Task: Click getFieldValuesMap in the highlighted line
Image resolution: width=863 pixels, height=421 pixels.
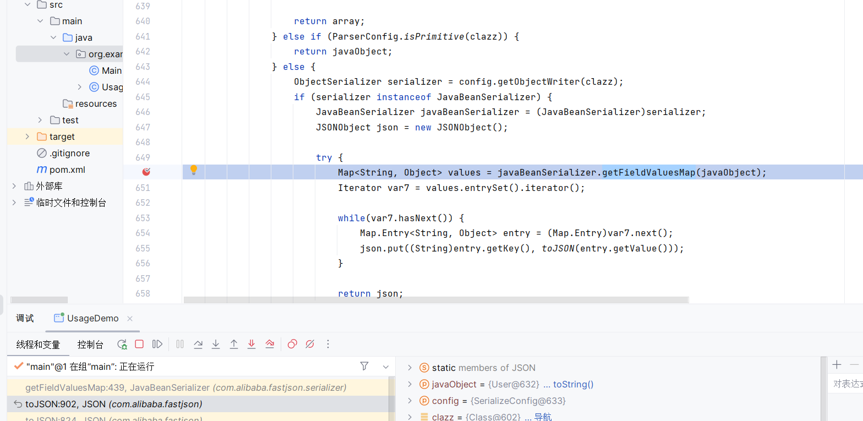Action: point(649,172)
